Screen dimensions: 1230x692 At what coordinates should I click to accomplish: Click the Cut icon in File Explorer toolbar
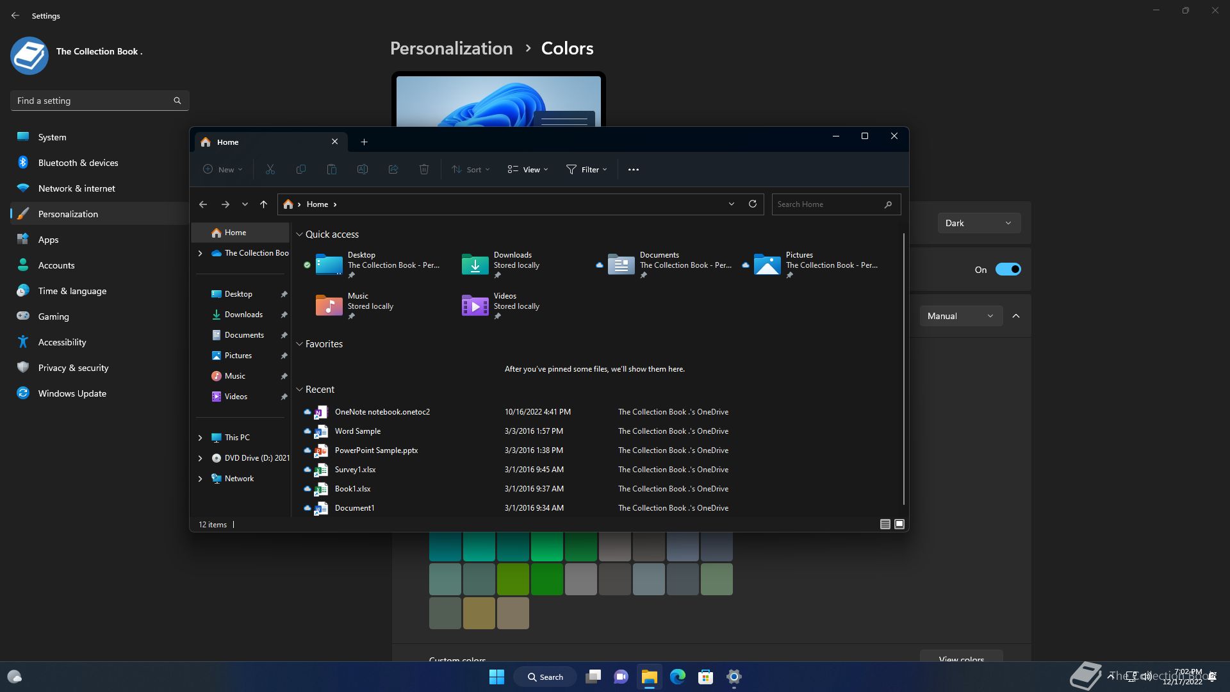pos(270,169)
